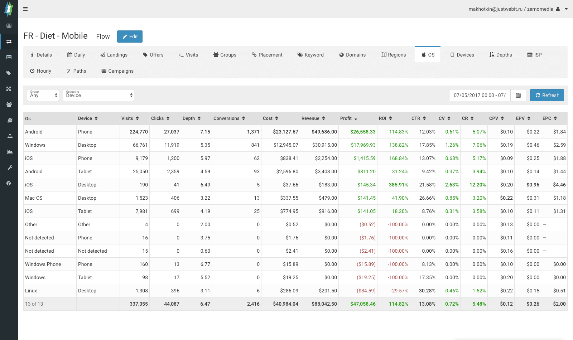
Task: Sort by the Cost column header
Action: tap(270, 118)
